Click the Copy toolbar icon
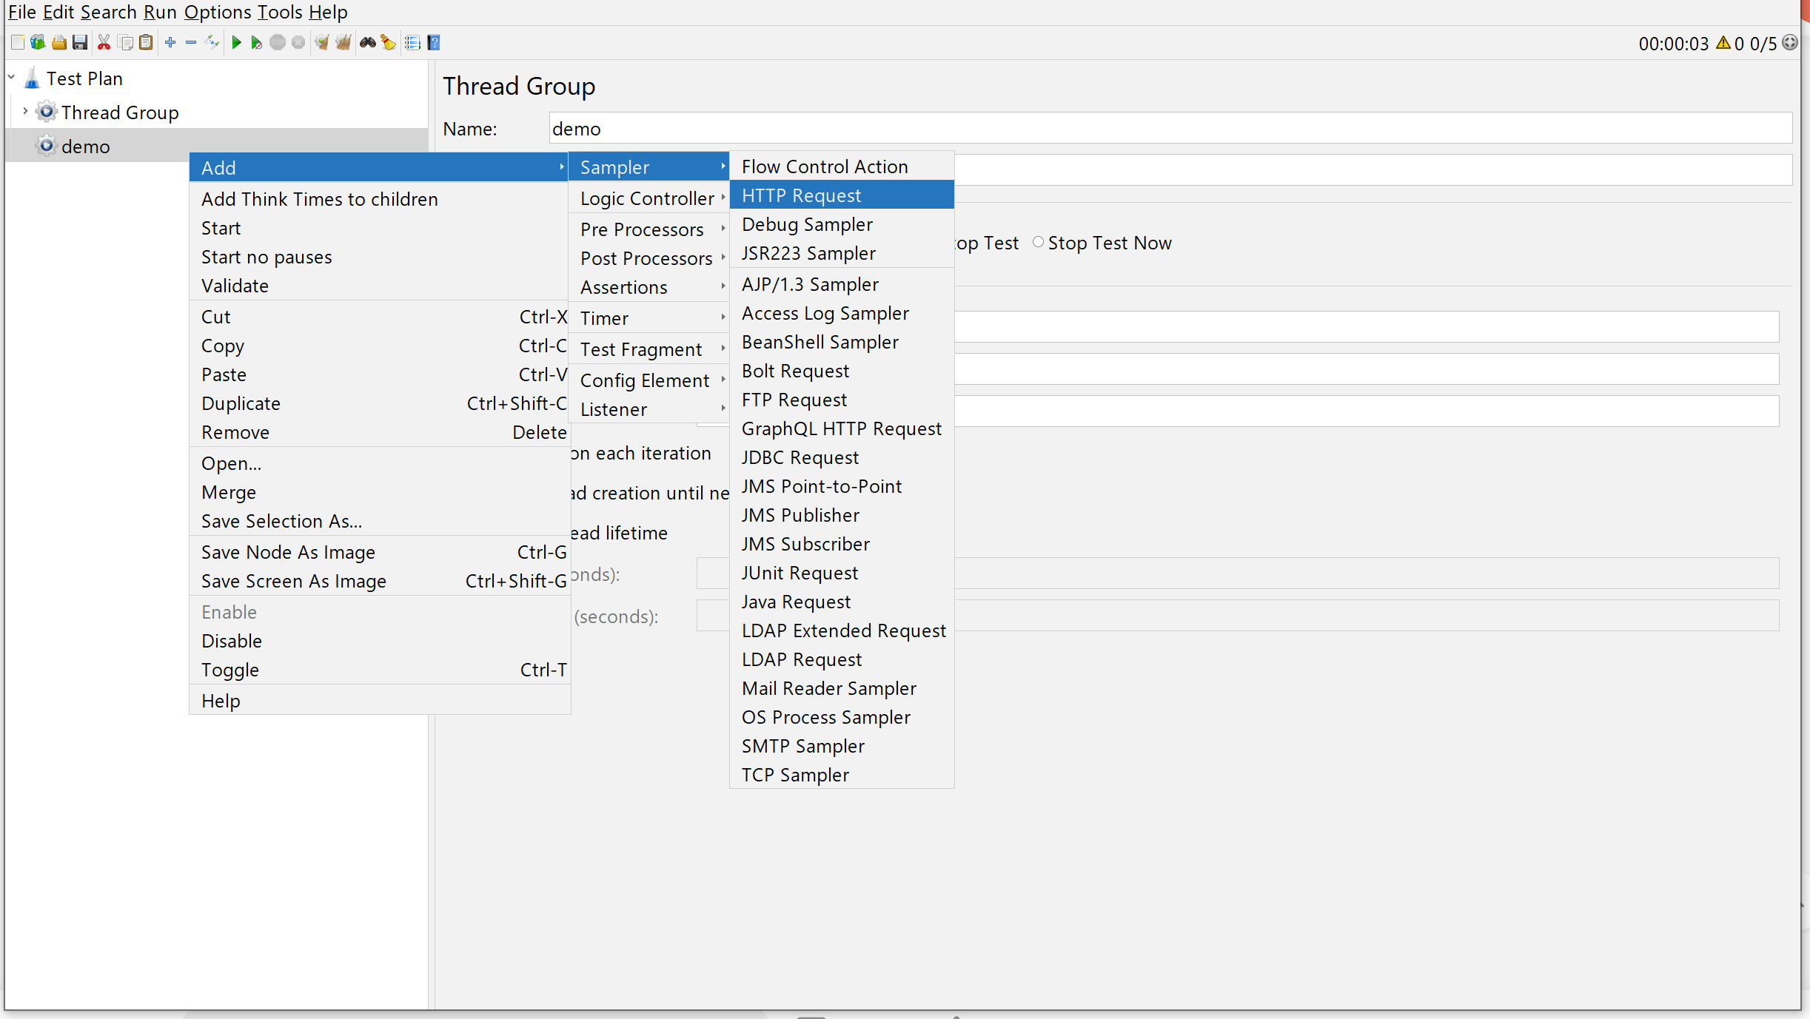The height and width of the screenshot is (1019, 1810). [125, 43]
